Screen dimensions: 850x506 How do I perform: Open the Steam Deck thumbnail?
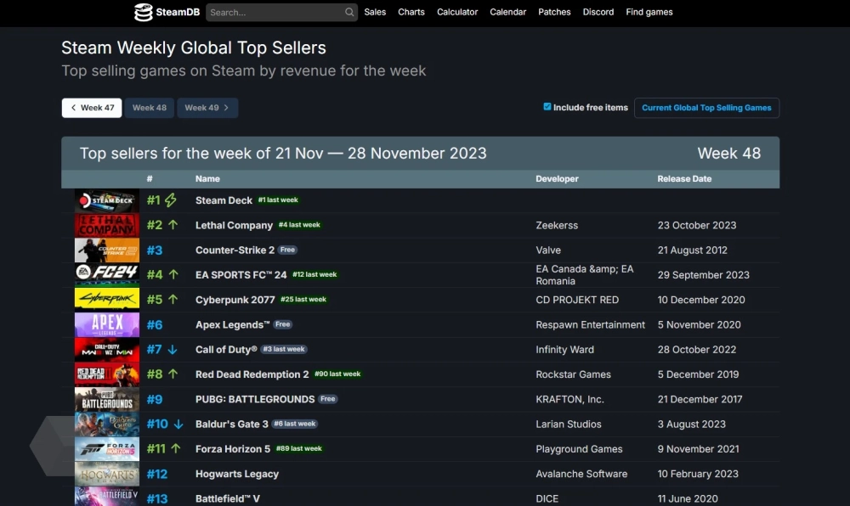pos(107,201)
